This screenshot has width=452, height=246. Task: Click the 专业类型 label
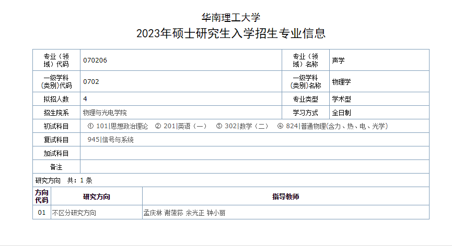(x=306, y=99)
